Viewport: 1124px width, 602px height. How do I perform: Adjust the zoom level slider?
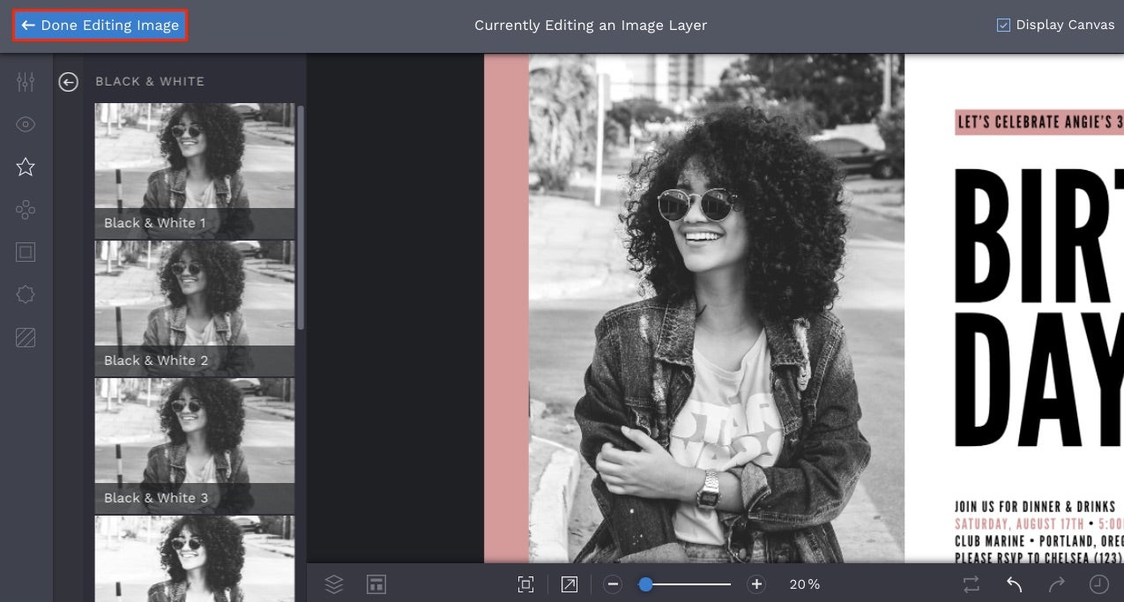tap(646, 583)
